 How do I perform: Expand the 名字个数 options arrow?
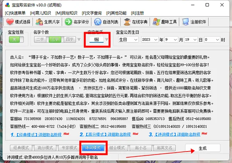pyautogui.click(x=79, y=40)
